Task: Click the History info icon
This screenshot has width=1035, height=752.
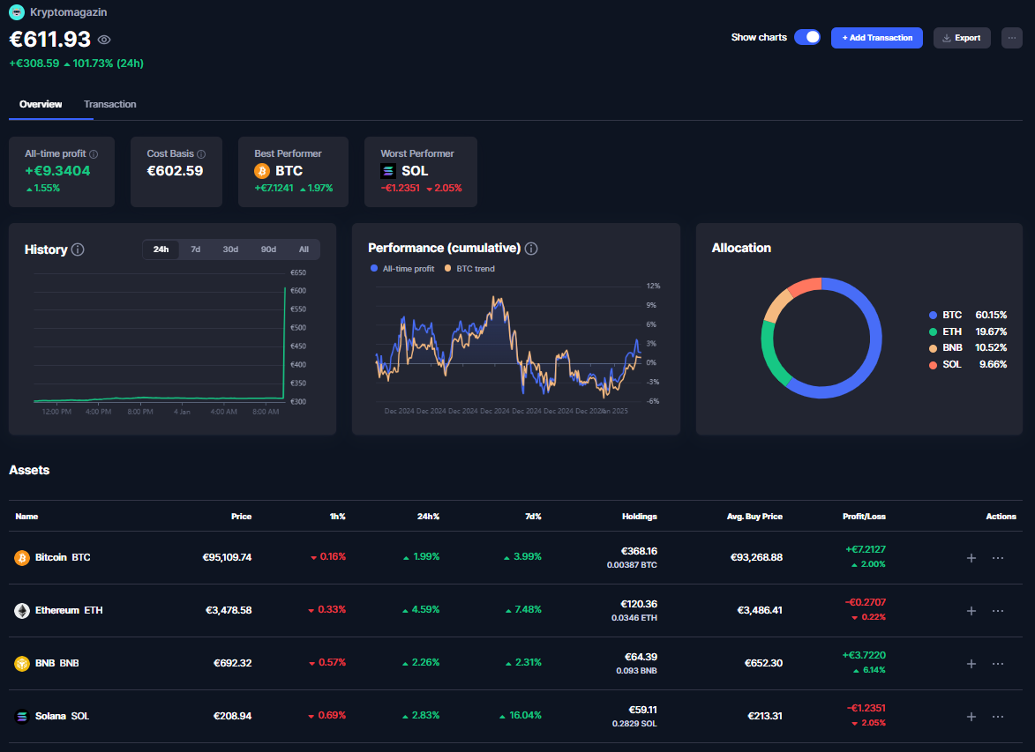Action: pos(78,249)
